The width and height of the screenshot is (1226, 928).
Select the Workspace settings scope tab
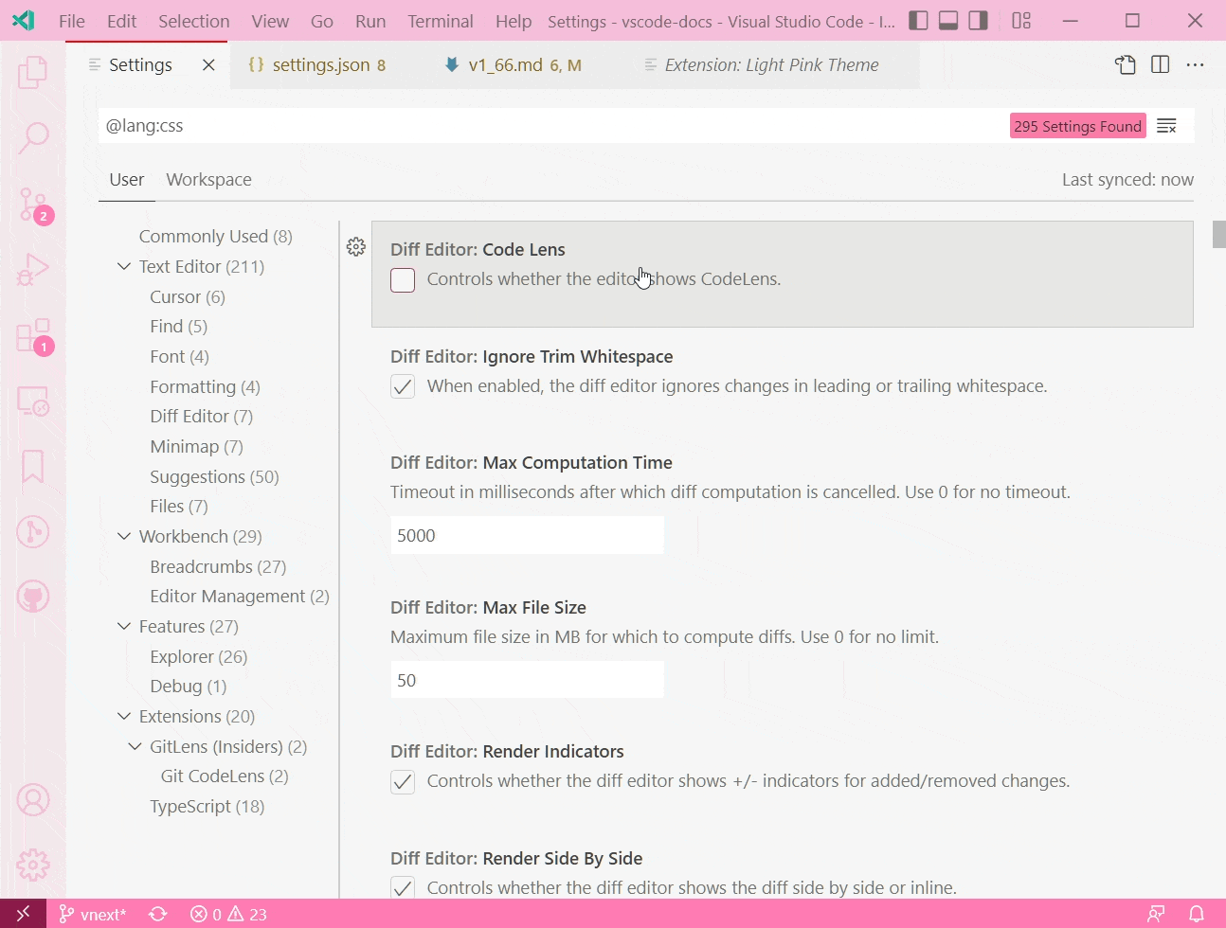pyautogui.click(x=209, y=179)
